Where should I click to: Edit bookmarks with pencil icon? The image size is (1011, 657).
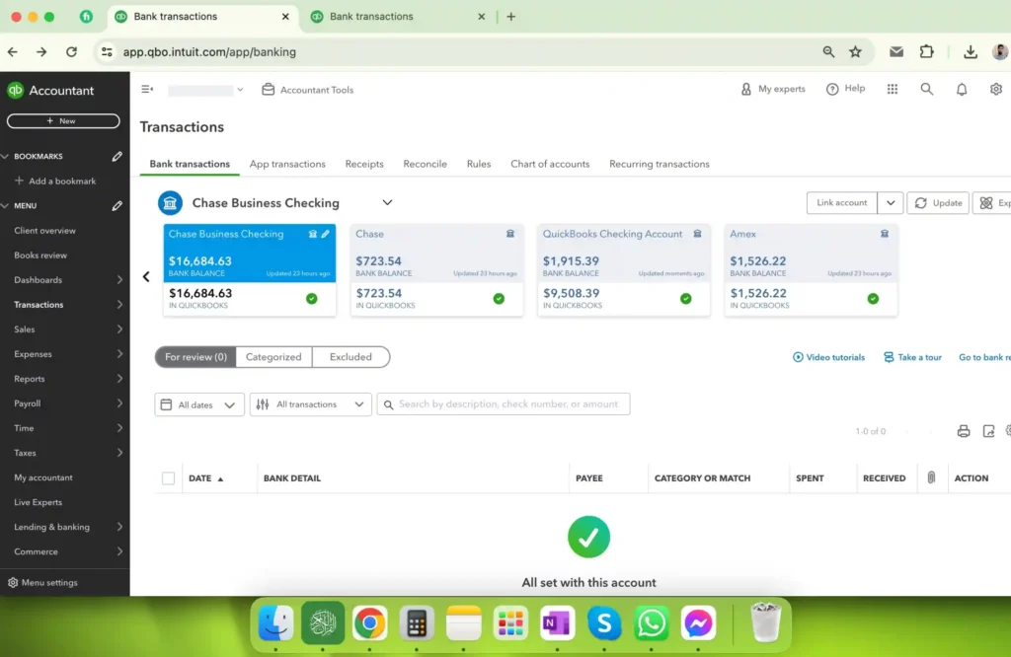[117, 156]
